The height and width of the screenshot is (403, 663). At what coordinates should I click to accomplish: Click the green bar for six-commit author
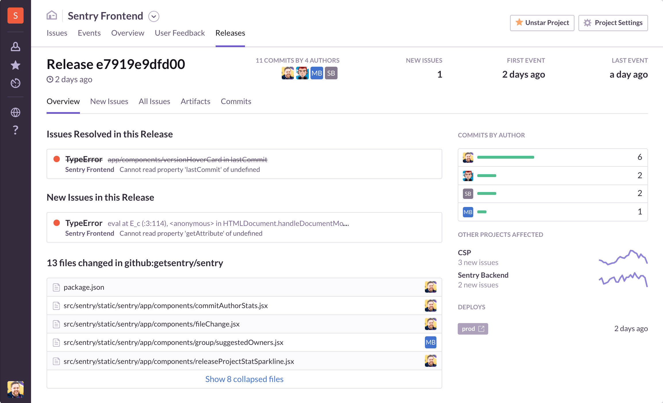point(505,157)
